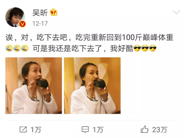Click the comment count 1万
Viewport: 186px width, 138px height.
pyautogui.click(x=98, y=130)
